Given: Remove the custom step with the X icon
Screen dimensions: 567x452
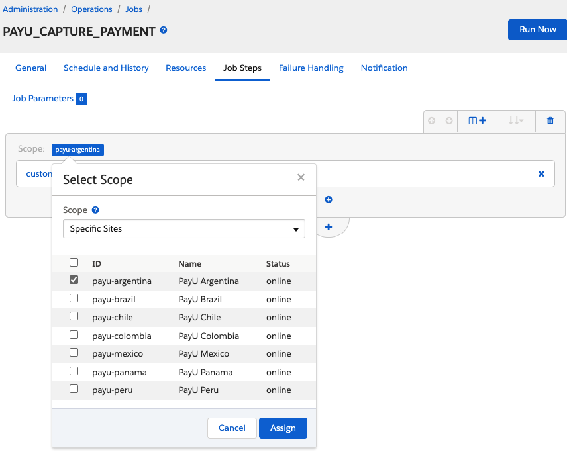Looking at the screenshot, I should 541,174.
